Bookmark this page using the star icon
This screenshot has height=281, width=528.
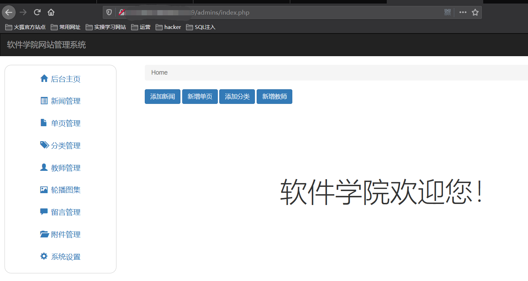[475, 12]
